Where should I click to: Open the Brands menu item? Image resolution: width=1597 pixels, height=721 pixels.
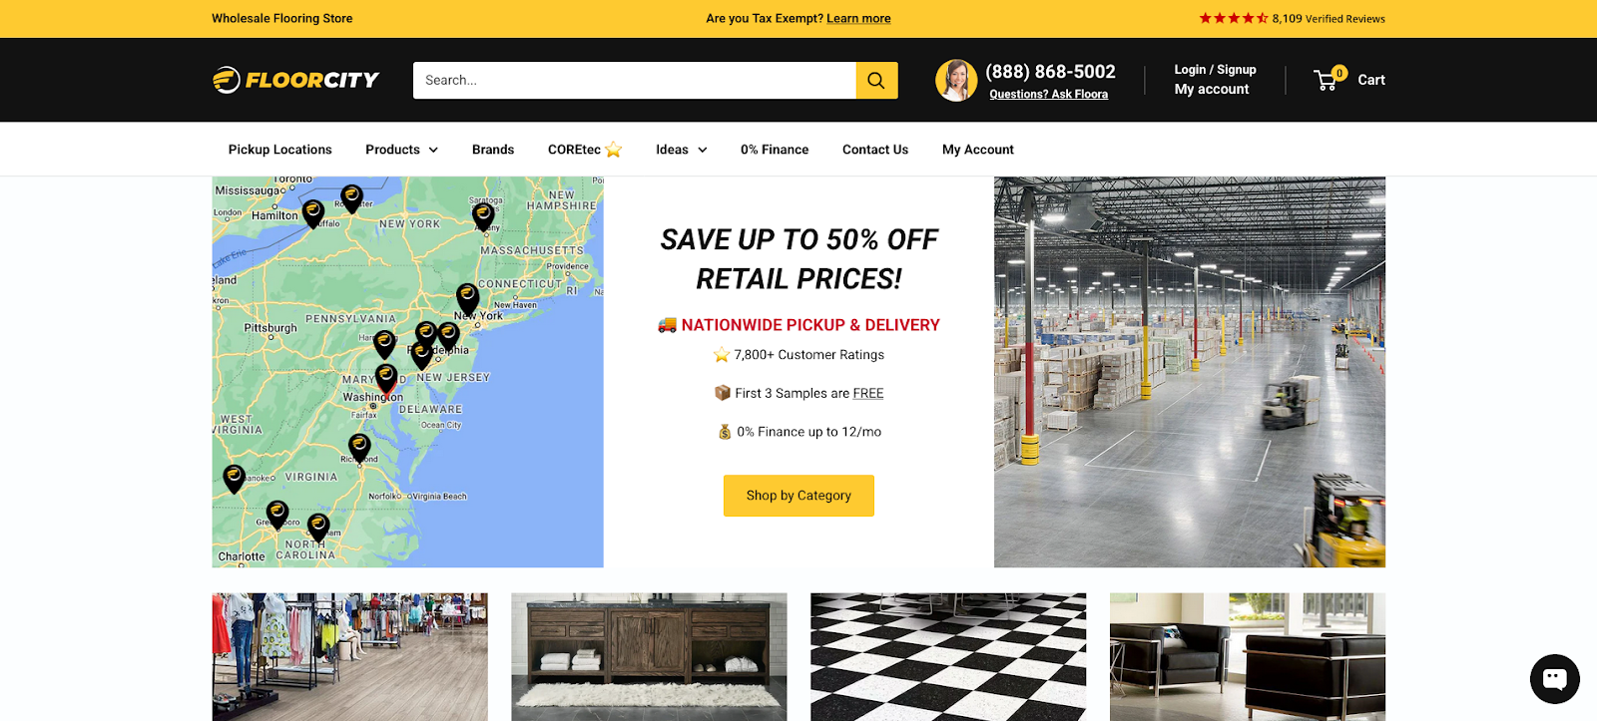(x=493, y=150)
